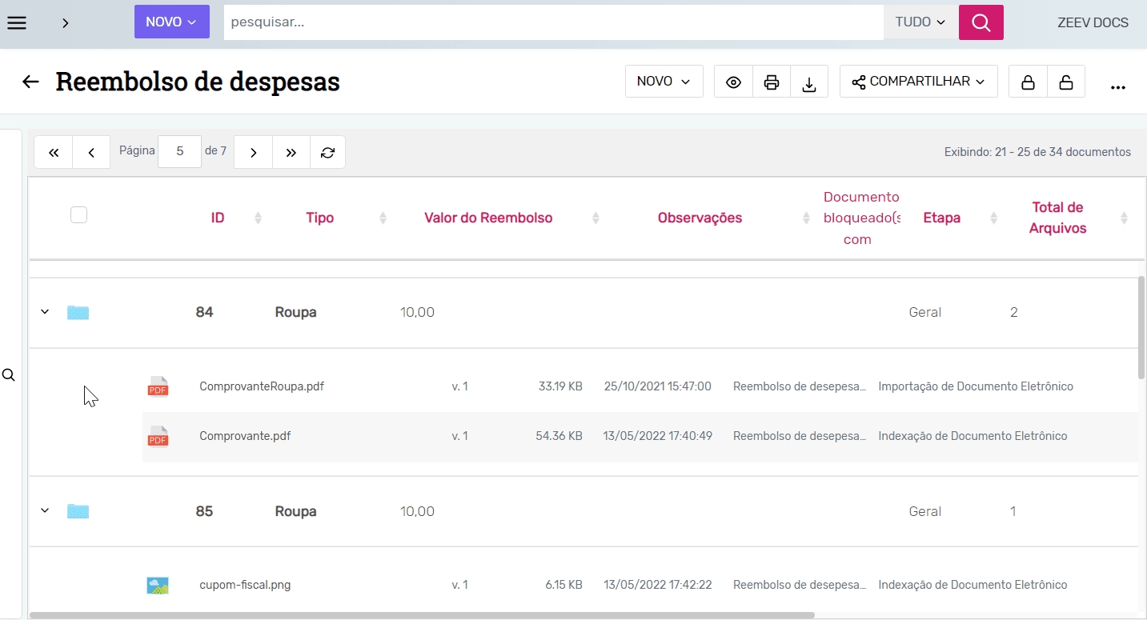The width and height of the screenshot is (1147, 620).
Task: Open ComprovanteRoupa.pdf file
Action: click(x=262, y=386)
